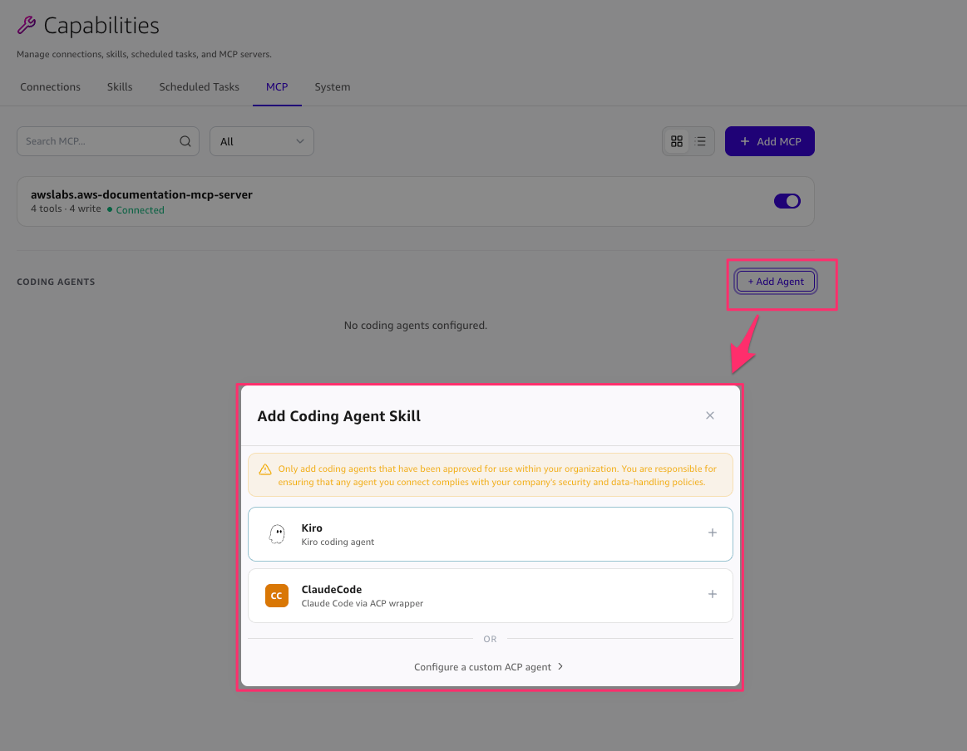Click the "4 tools · 4 write" text

pos(66,209)
